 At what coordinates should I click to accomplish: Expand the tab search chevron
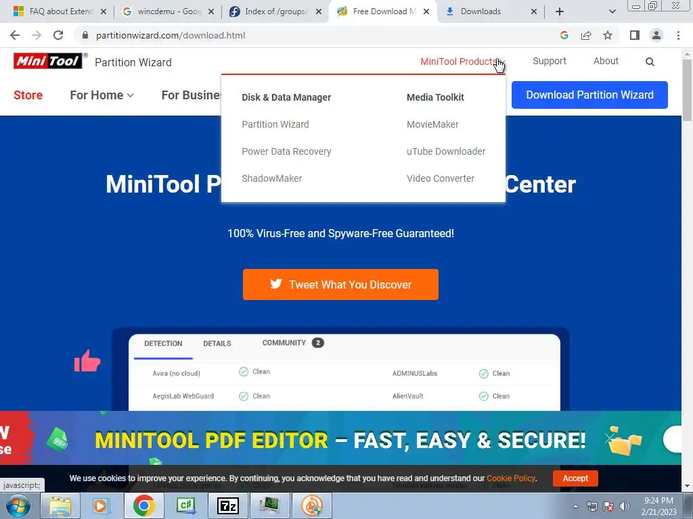coord(612,11)
